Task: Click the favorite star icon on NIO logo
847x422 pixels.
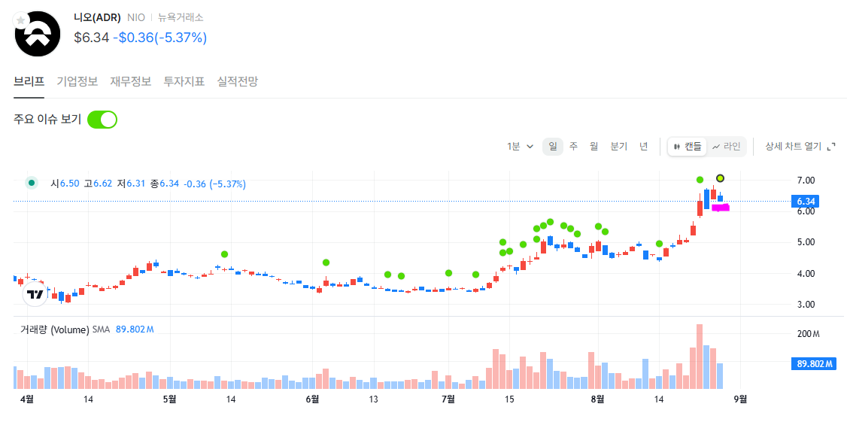Action: 20,20
